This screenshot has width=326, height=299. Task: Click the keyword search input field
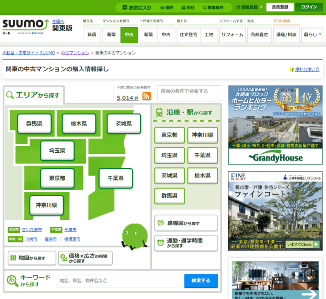coord(119,280)
